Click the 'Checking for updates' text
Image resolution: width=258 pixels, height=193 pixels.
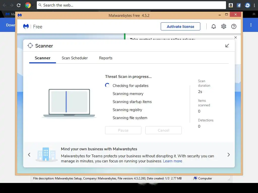131,85
